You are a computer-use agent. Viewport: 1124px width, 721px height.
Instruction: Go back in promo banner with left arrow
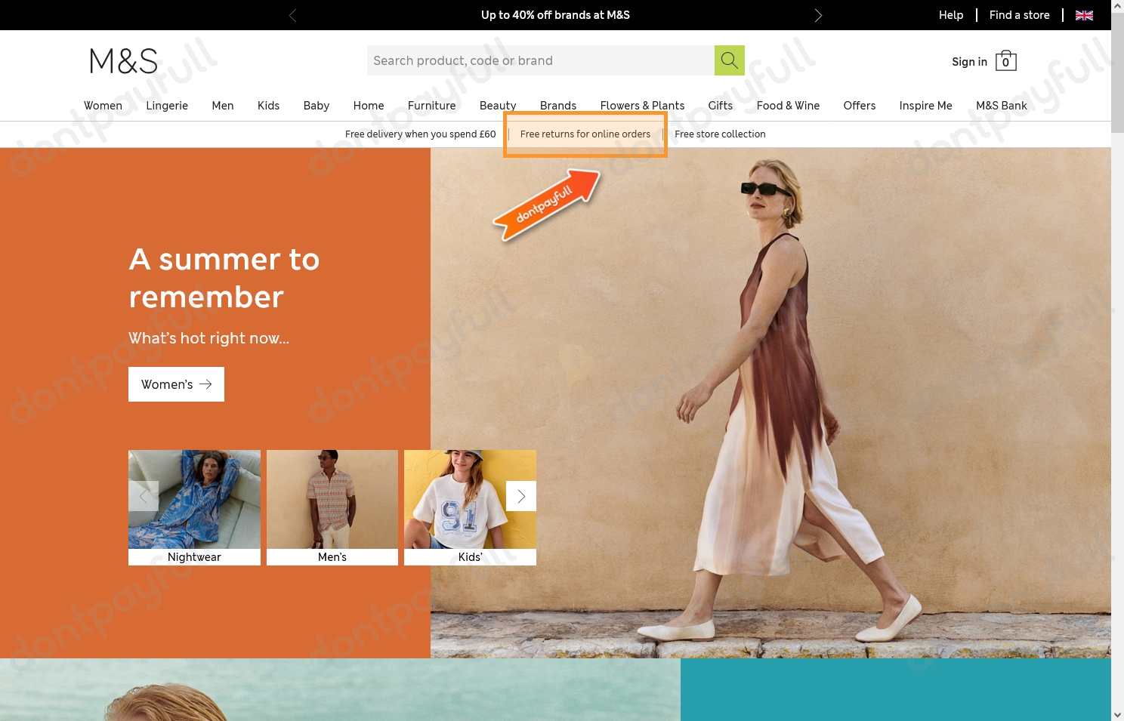click(292, 15)
